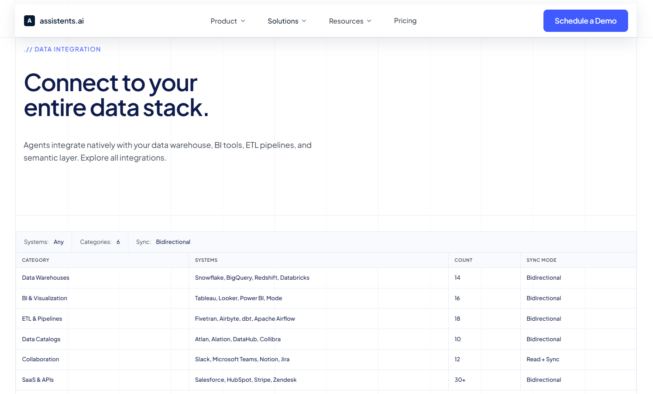This screenshot has width=653, height=394.
Task: Click the count value 16
Action: [x=457, y=298]
